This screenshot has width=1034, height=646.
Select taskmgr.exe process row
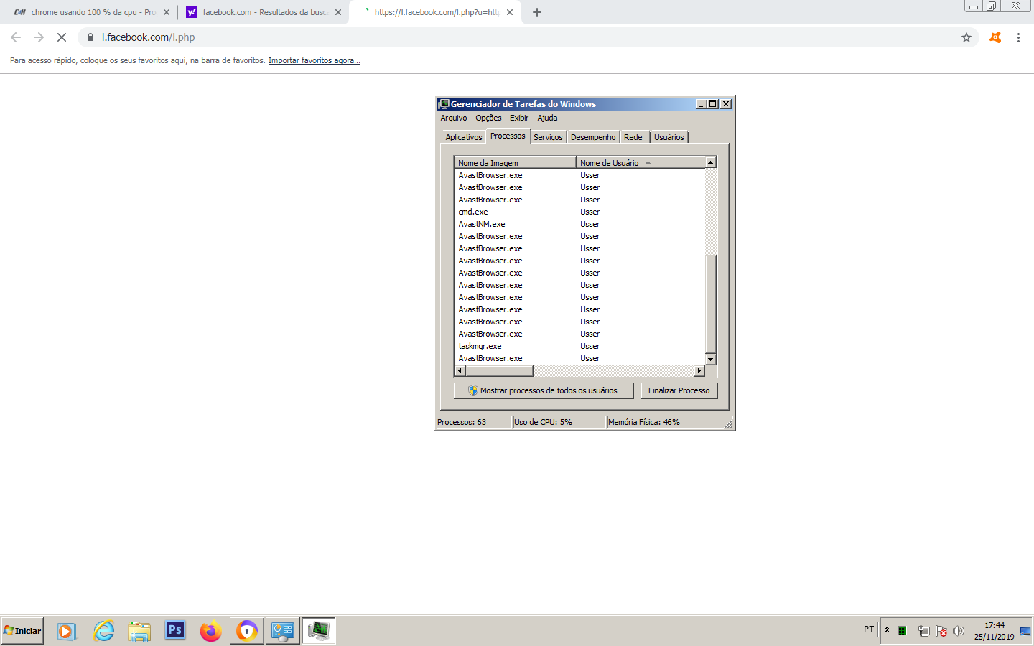click(580, 346)
